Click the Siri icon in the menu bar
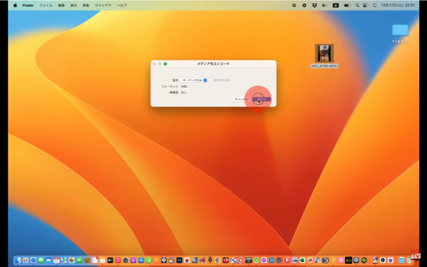This screenshot has width=427, height=267. [374, 5]
